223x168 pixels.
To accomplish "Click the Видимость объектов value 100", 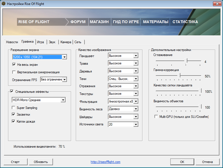I will coord(207,108).
